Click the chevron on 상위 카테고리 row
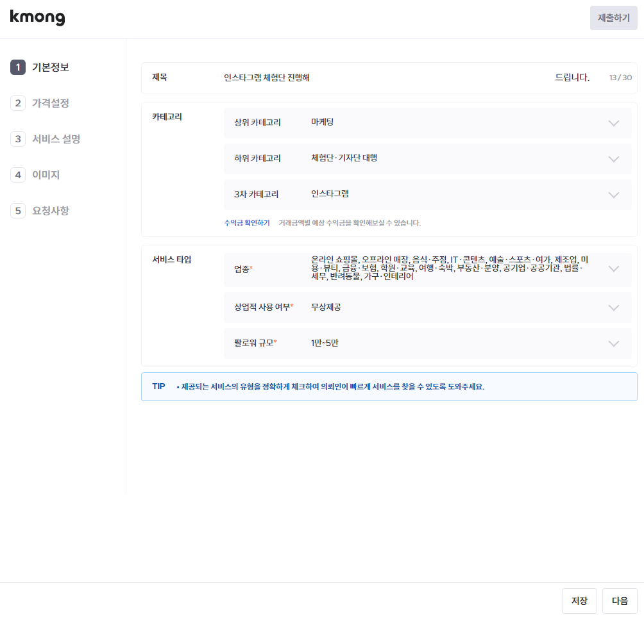The image size is (644, 617). (614, 123)
